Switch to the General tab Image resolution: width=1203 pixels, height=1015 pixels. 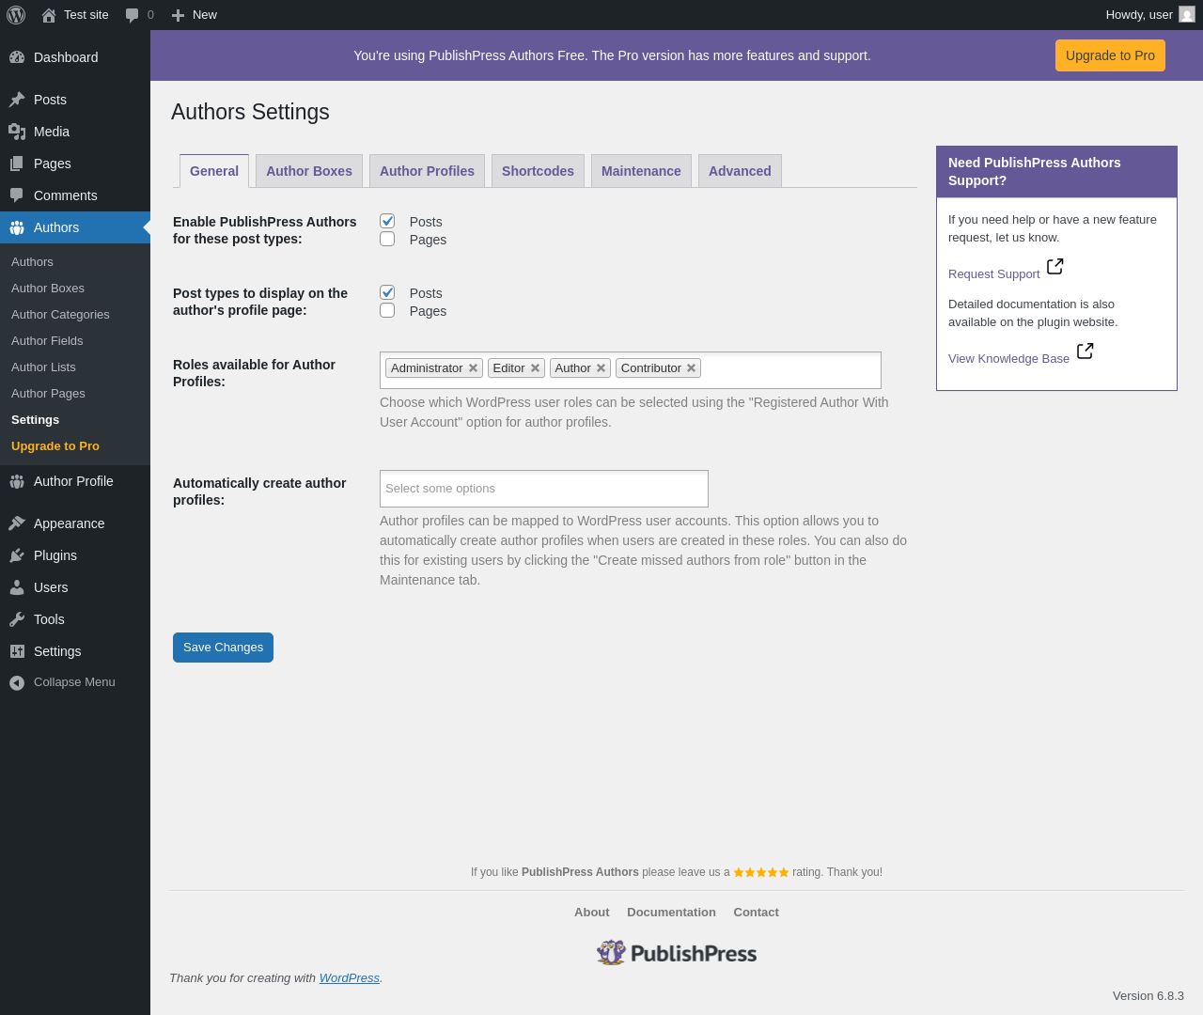pyautogui.click(x=214, y=171)
